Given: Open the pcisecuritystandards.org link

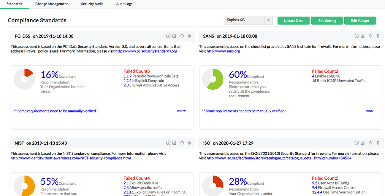Looking at the screenshot, I should pyautogui.click(x=146, y=51).
